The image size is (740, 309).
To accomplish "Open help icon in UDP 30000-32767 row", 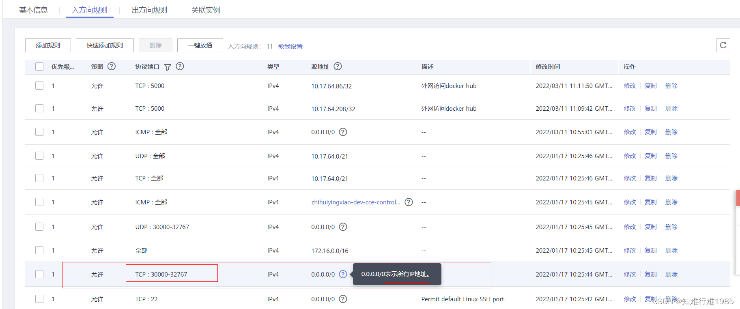I will coord(343,227).
